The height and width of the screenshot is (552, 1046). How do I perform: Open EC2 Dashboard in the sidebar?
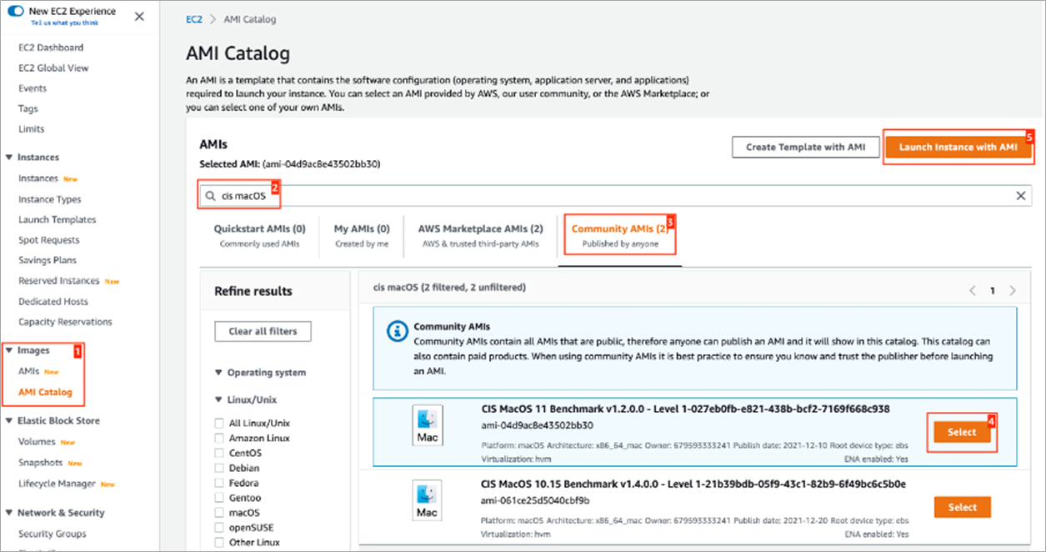51,48
